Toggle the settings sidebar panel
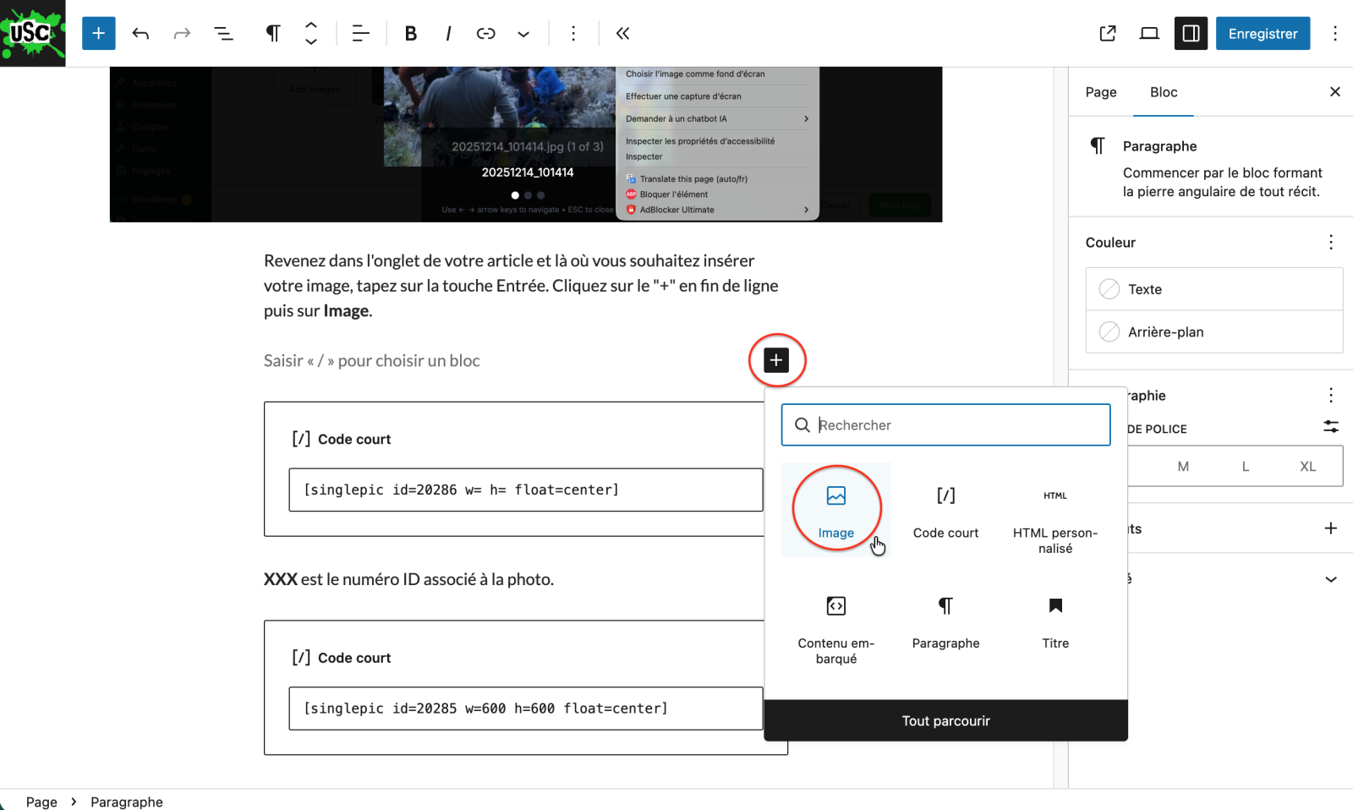Image resolution: width=1353 pixels, height=810 pixels. 1191,34
